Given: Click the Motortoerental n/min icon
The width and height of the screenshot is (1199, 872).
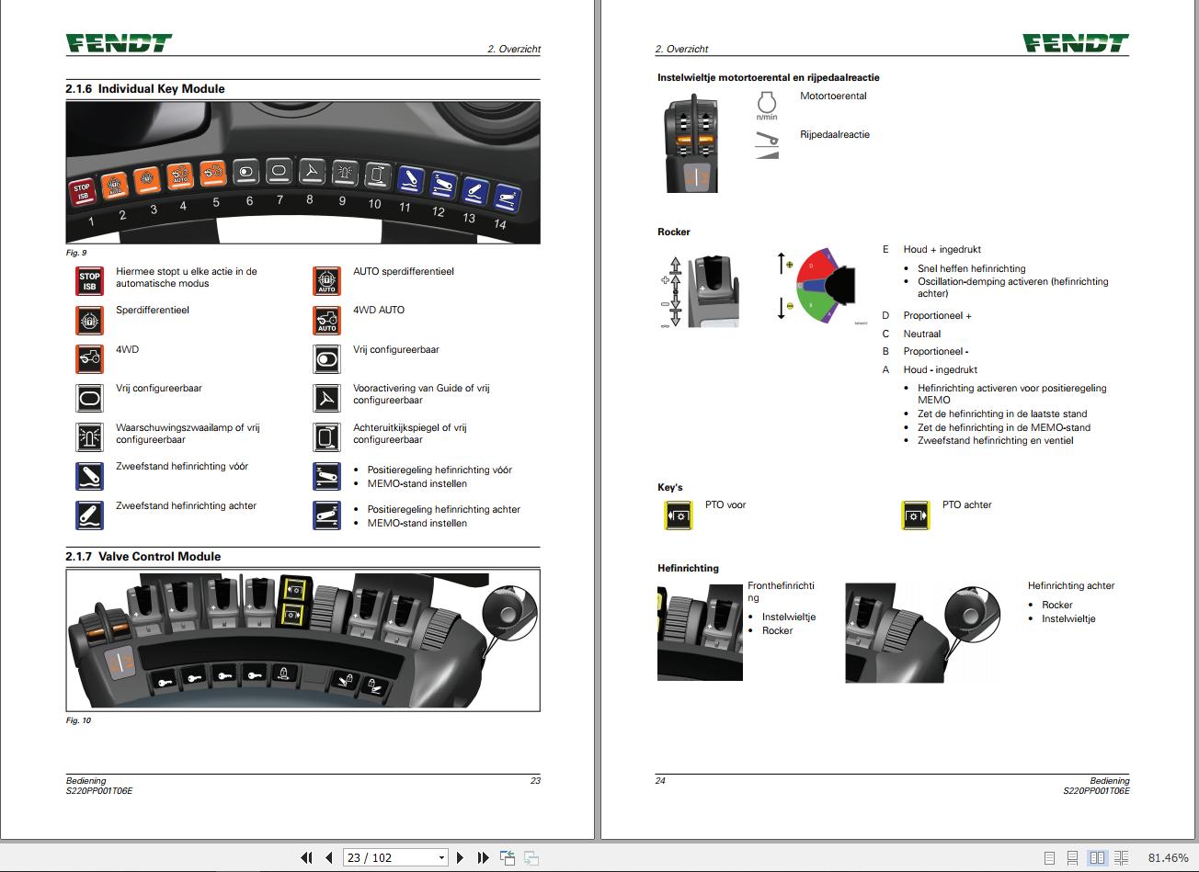Looking at the screenshot, I should coord(767,105).
